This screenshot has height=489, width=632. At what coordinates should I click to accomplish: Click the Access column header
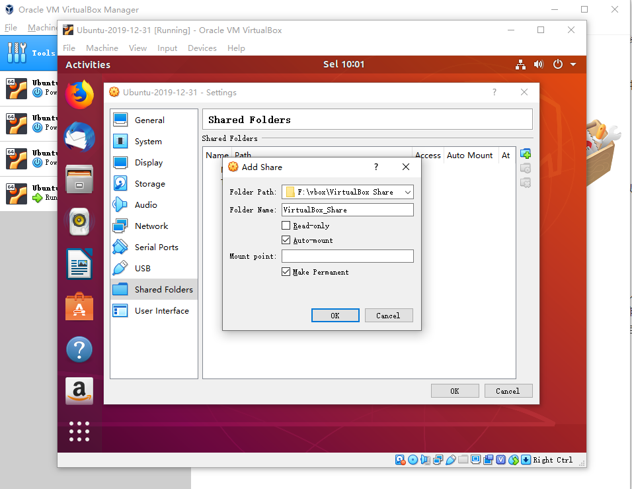428,156
